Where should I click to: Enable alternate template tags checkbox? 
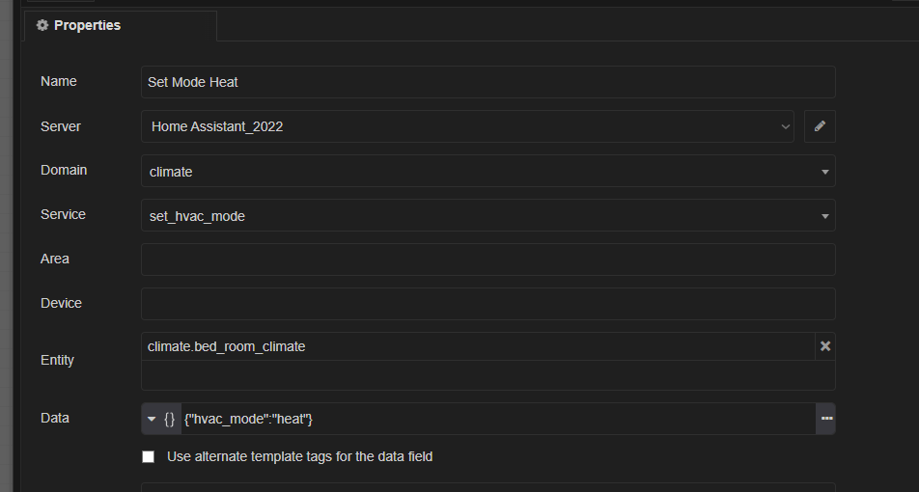click(x=149, y=457)
